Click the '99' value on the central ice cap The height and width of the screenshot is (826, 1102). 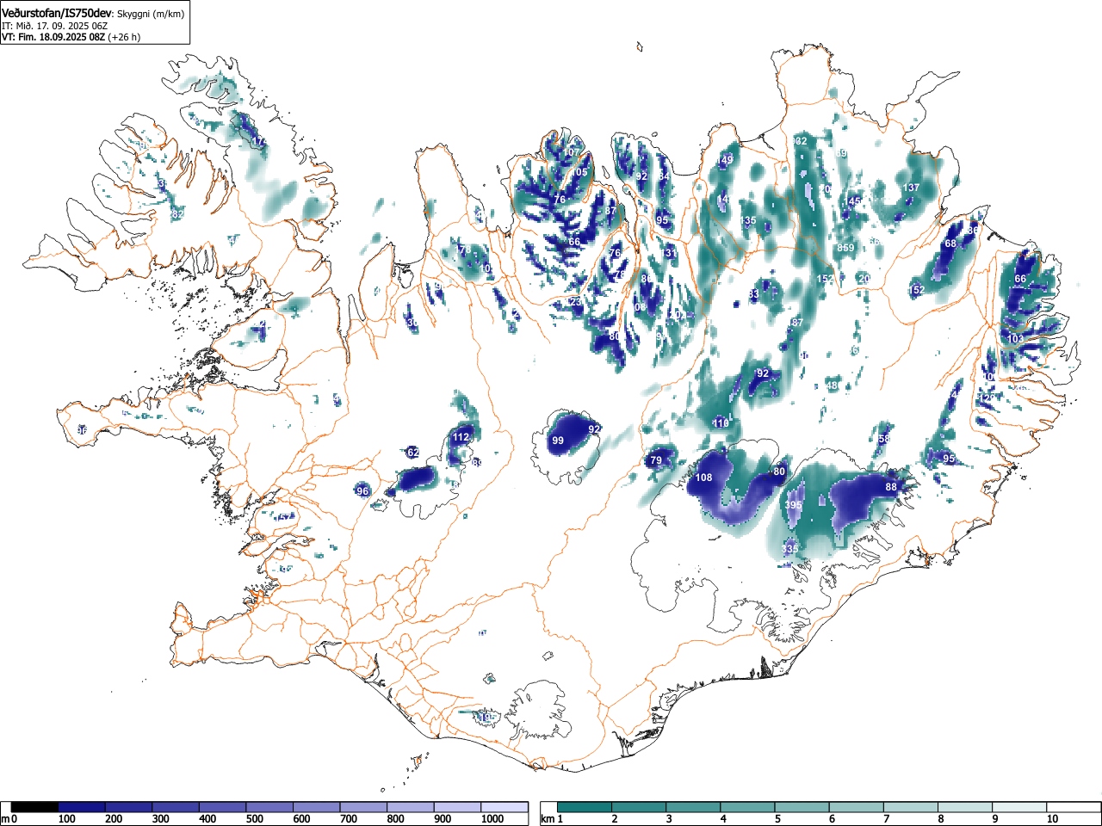pos(558,441)
